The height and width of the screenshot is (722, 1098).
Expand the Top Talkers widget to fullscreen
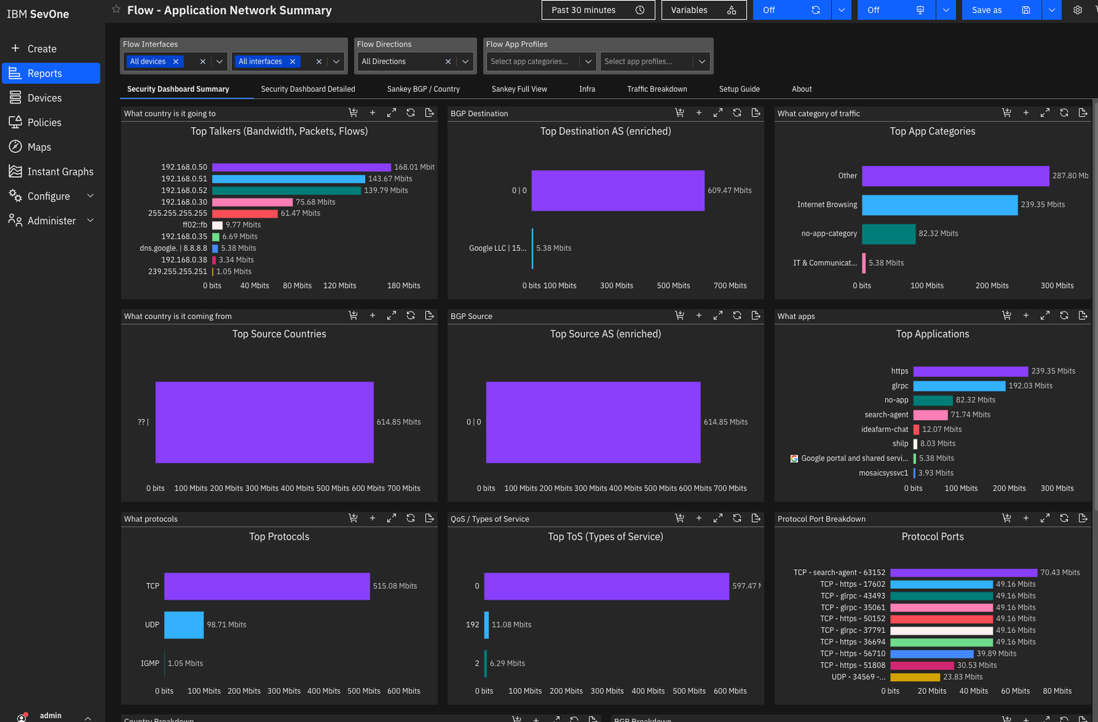[391, 113]
